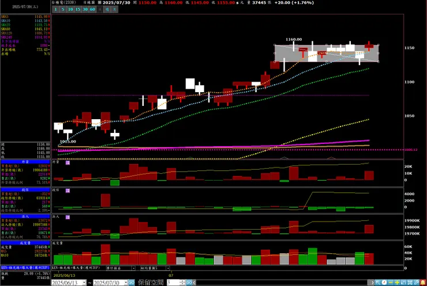
Task: Switch to 5-minute timeframe
Action: [x=63, y=9]
